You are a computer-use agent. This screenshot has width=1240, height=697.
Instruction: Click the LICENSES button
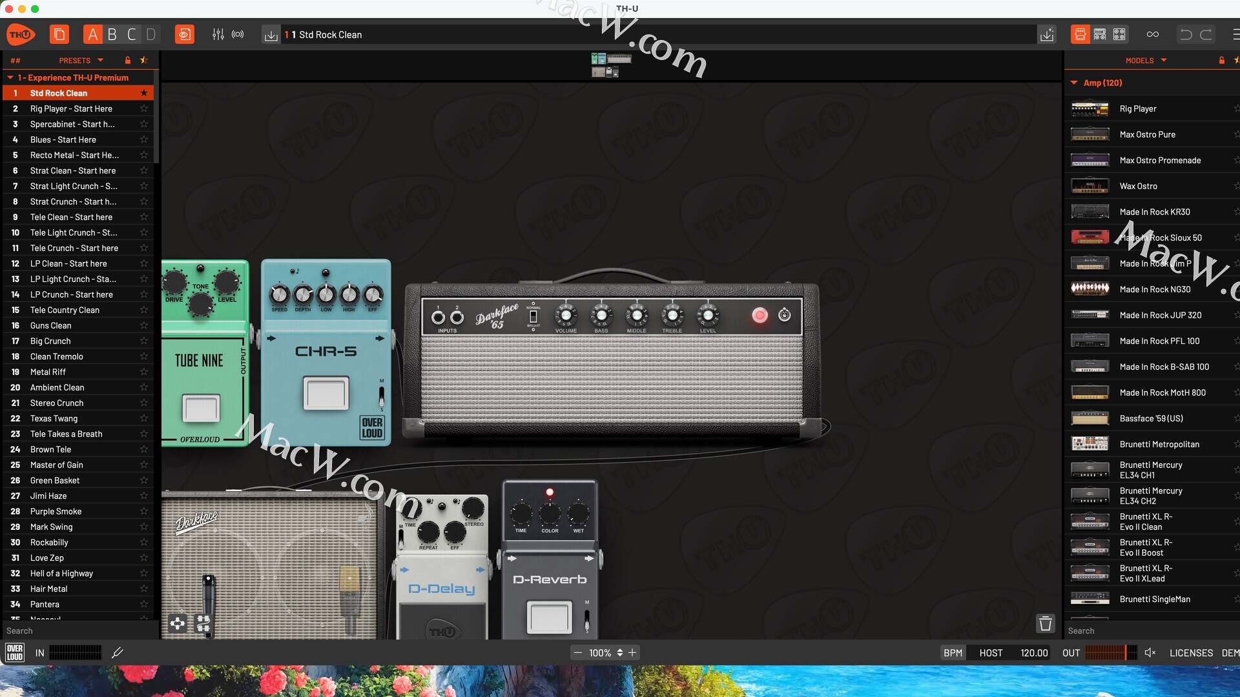[x=1191, y=652]
